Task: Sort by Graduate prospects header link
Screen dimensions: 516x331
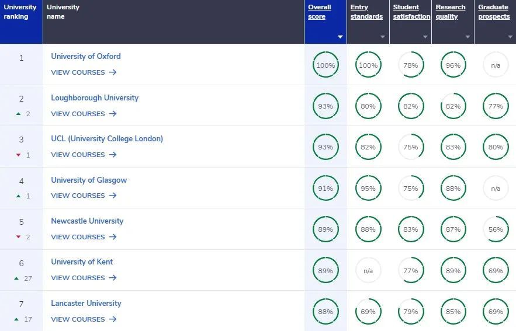Action: (x=494, y=12)
